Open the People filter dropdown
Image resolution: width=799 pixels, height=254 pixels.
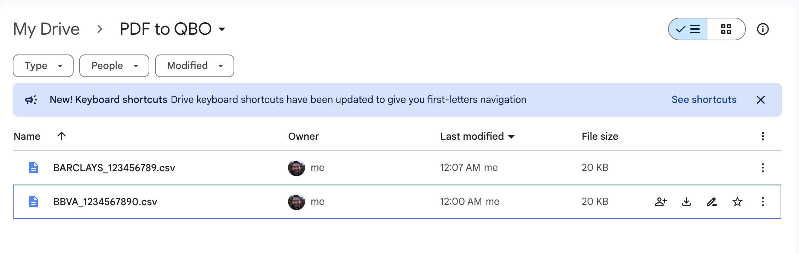tap(114, 66)
